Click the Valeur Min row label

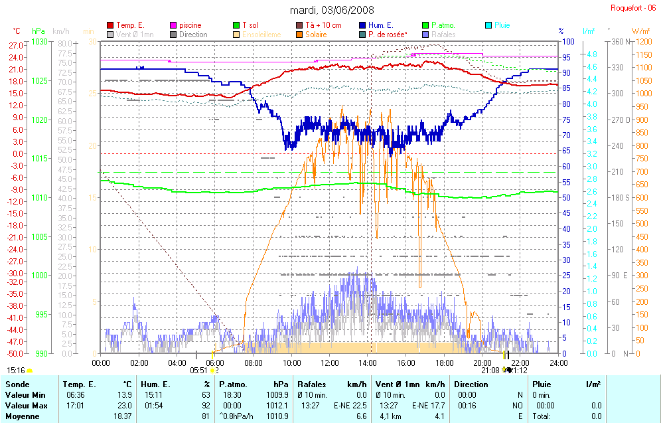coord(25,395)
